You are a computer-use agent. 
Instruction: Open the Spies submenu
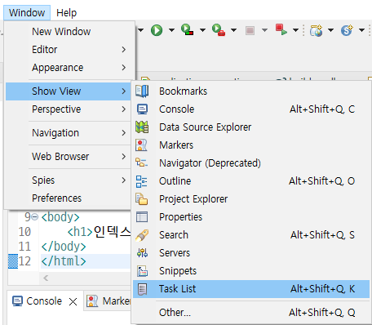(69, 180)
